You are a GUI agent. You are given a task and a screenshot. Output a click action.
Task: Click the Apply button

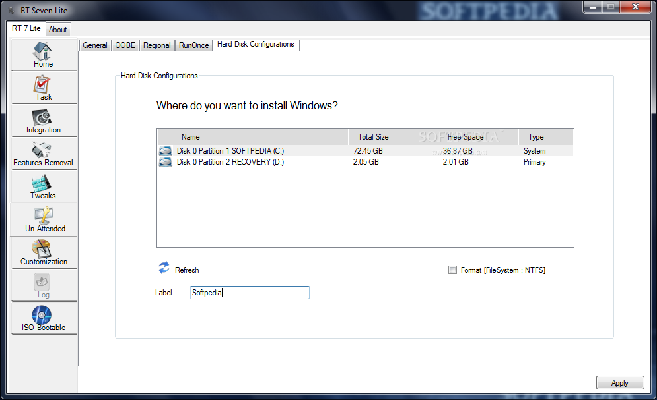tap(620, 382)
